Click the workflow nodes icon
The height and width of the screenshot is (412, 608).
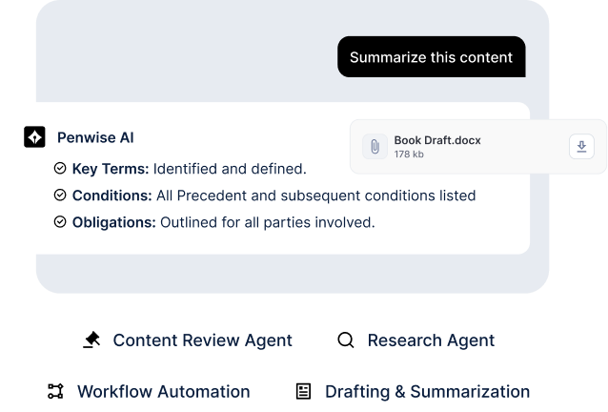55,391
